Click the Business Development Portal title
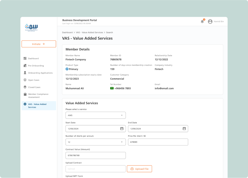The image size is (248, 178). tap(80, 20)
